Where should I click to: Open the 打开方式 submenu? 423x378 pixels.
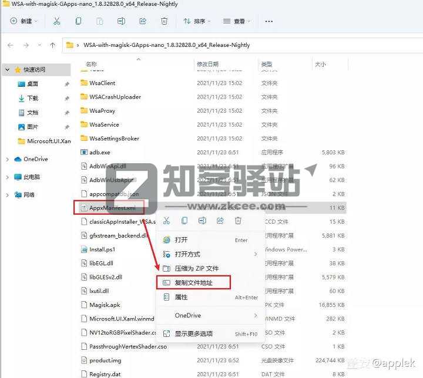click(x=209, y=254)
